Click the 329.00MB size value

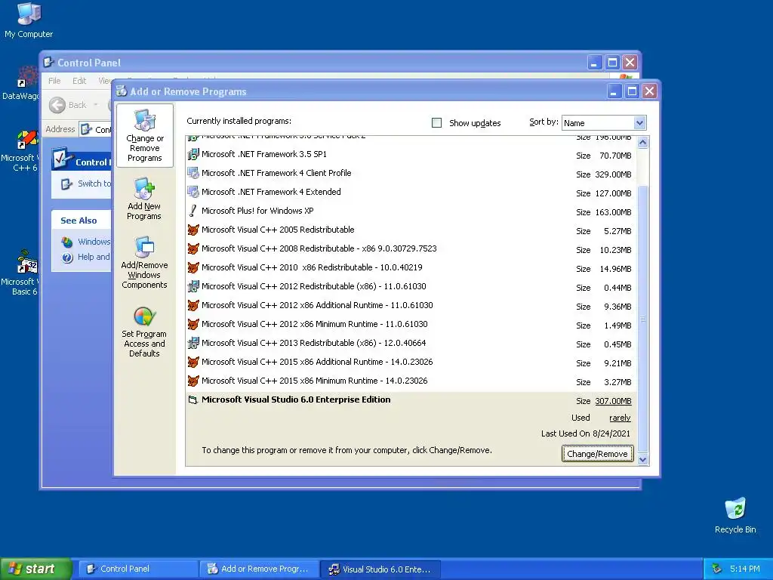613,174
